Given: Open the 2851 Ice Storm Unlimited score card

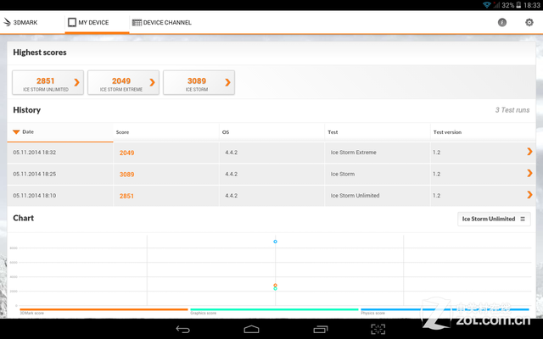Looking at the screenshot, I should click(48, 82).
